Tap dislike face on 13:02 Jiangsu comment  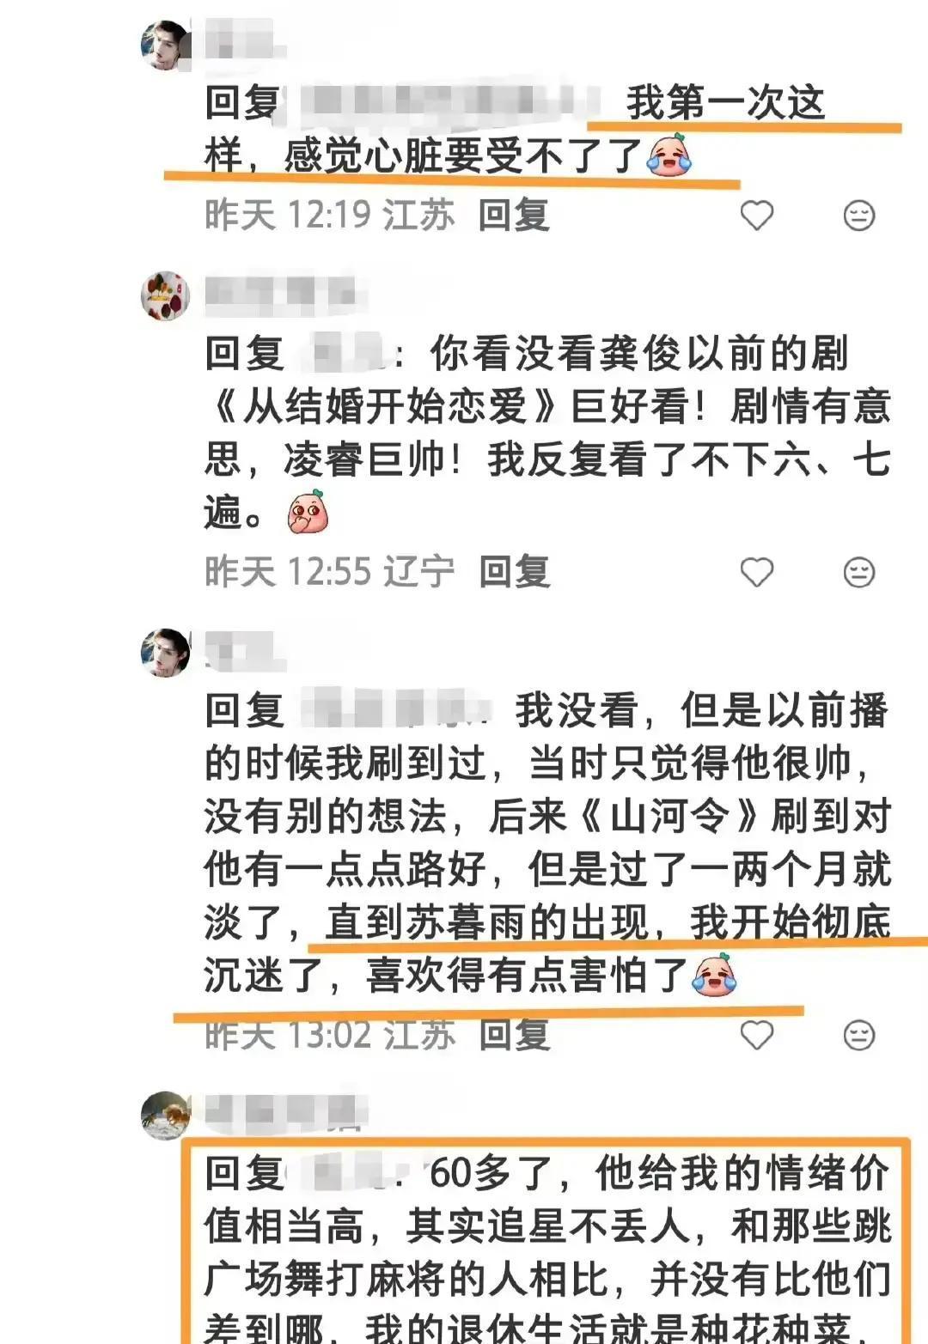[859, 1035]
